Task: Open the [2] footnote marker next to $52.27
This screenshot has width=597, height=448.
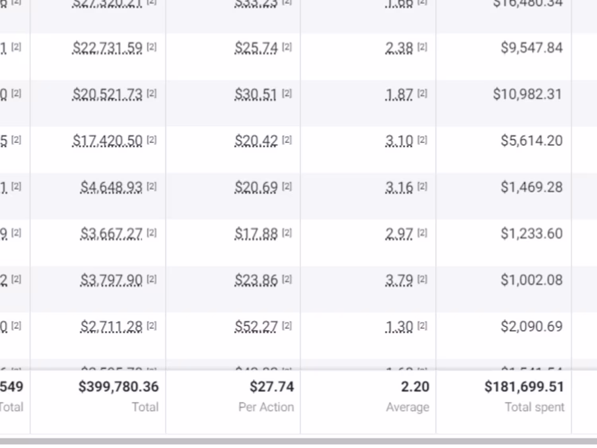Action: pyautogui.click(x=287, y=326)
